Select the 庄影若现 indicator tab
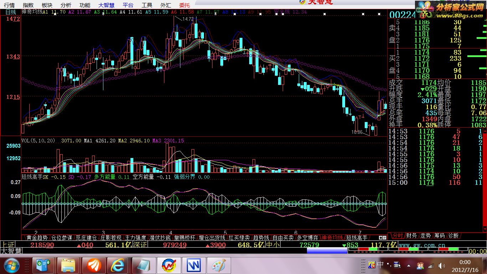 pyautogui.click(x=111, y=238)
